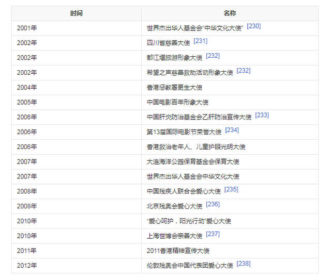Click the 时间 column header
331x278 pixels.
[77, 13]
